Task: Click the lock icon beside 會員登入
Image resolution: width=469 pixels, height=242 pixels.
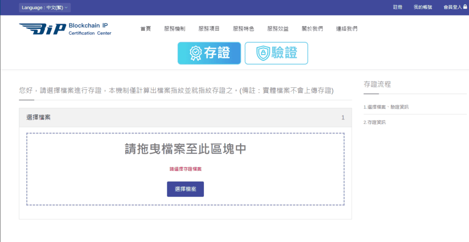Action: click(x=465, y=7)
